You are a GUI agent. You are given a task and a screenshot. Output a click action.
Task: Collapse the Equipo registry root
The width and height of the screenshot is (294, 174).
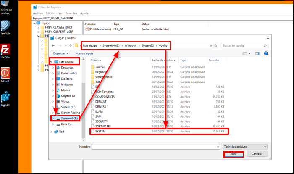pos(34,23)
